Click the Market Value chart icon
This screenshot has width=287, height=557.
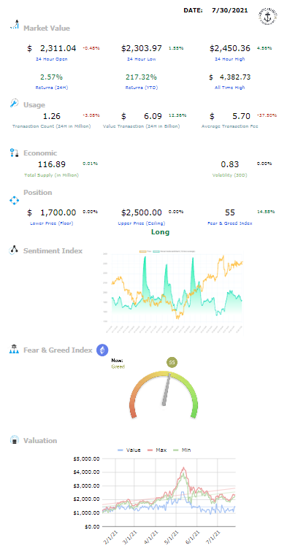[14, 25]
